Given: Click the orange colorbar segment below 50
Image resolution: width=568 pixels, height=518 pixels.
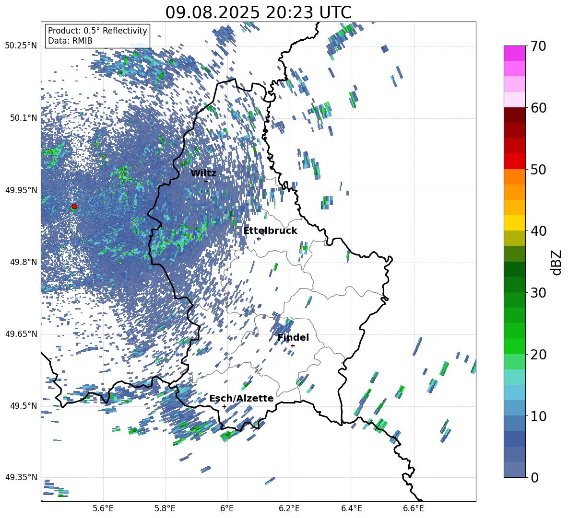Looking at the screenshot, I should (514, 177).
